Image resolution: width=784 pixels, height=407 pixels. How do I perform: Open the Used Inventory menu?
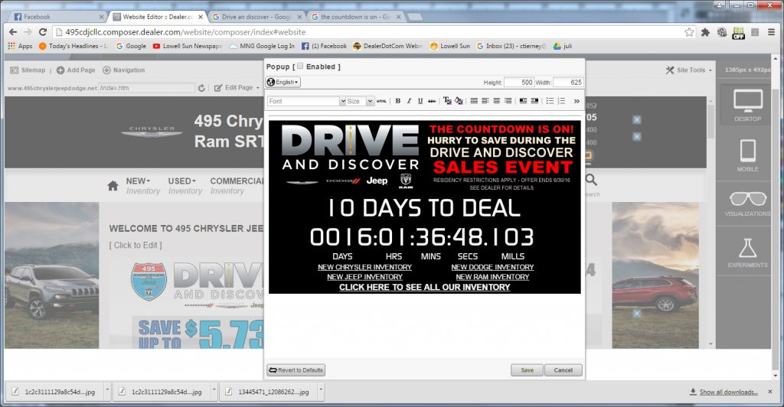coord(185,185)
